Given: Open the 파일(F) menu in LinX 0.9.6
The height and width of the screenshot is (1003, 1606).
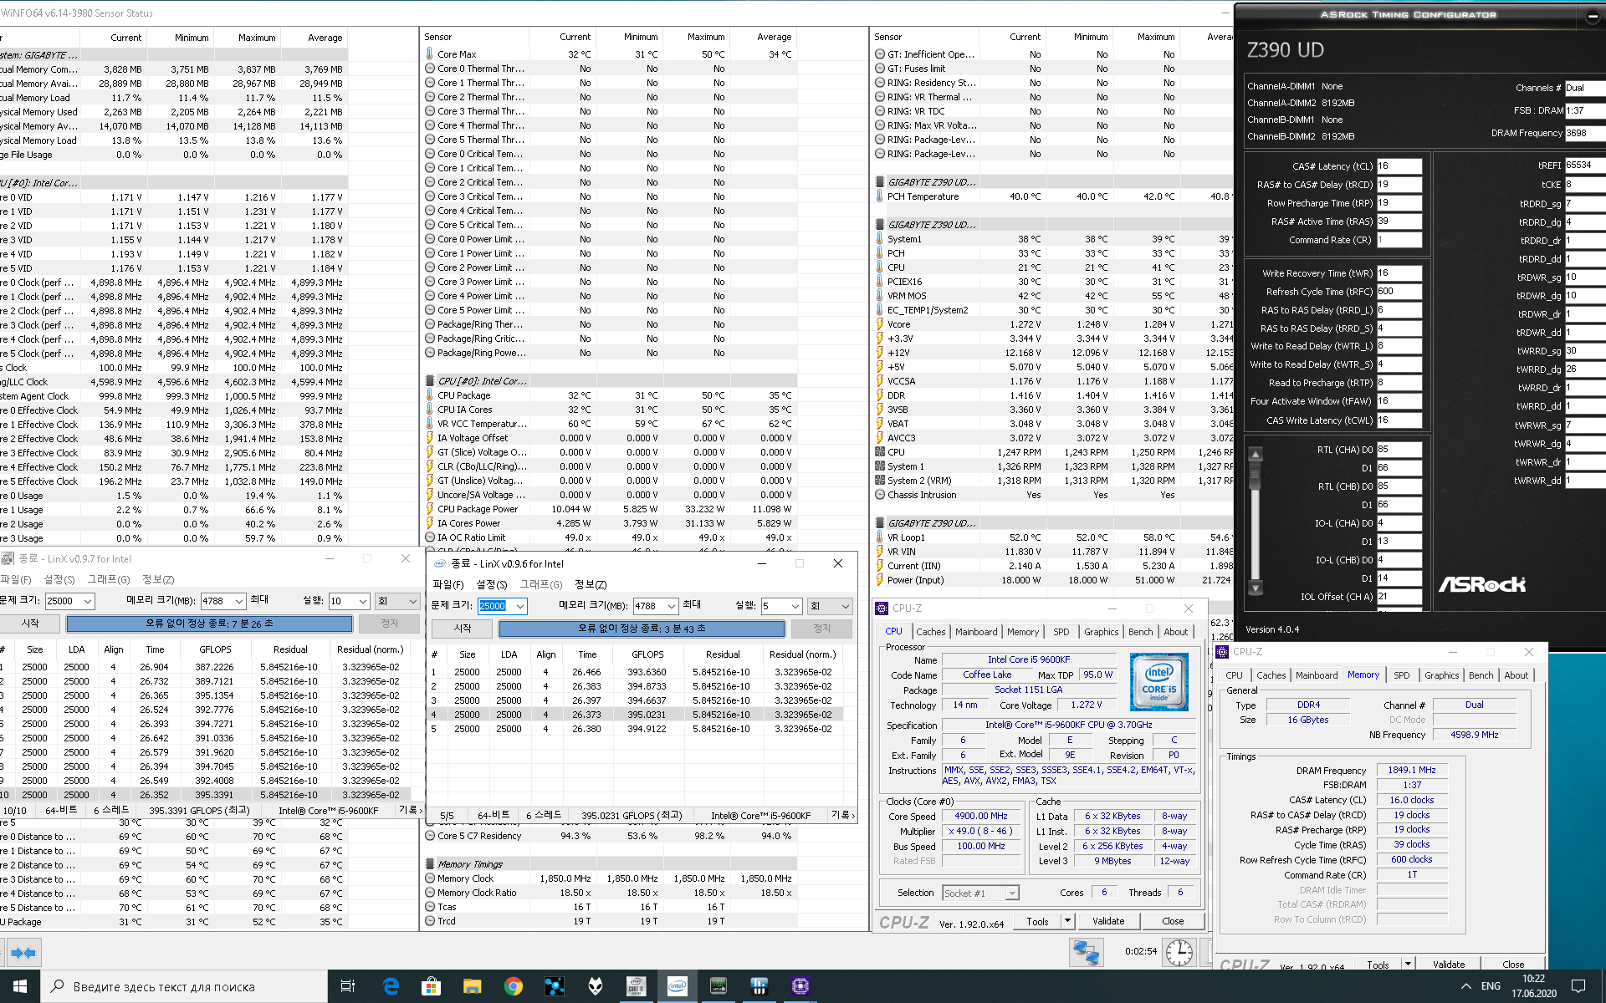Looking at the screenshot, I should pyautogui.click(x=448, y=584).
